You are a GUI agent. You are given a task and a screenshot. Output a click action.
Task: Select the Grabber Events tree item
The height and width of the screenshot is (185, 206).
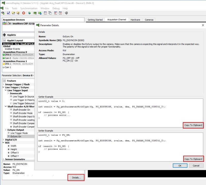click(12, 49)
